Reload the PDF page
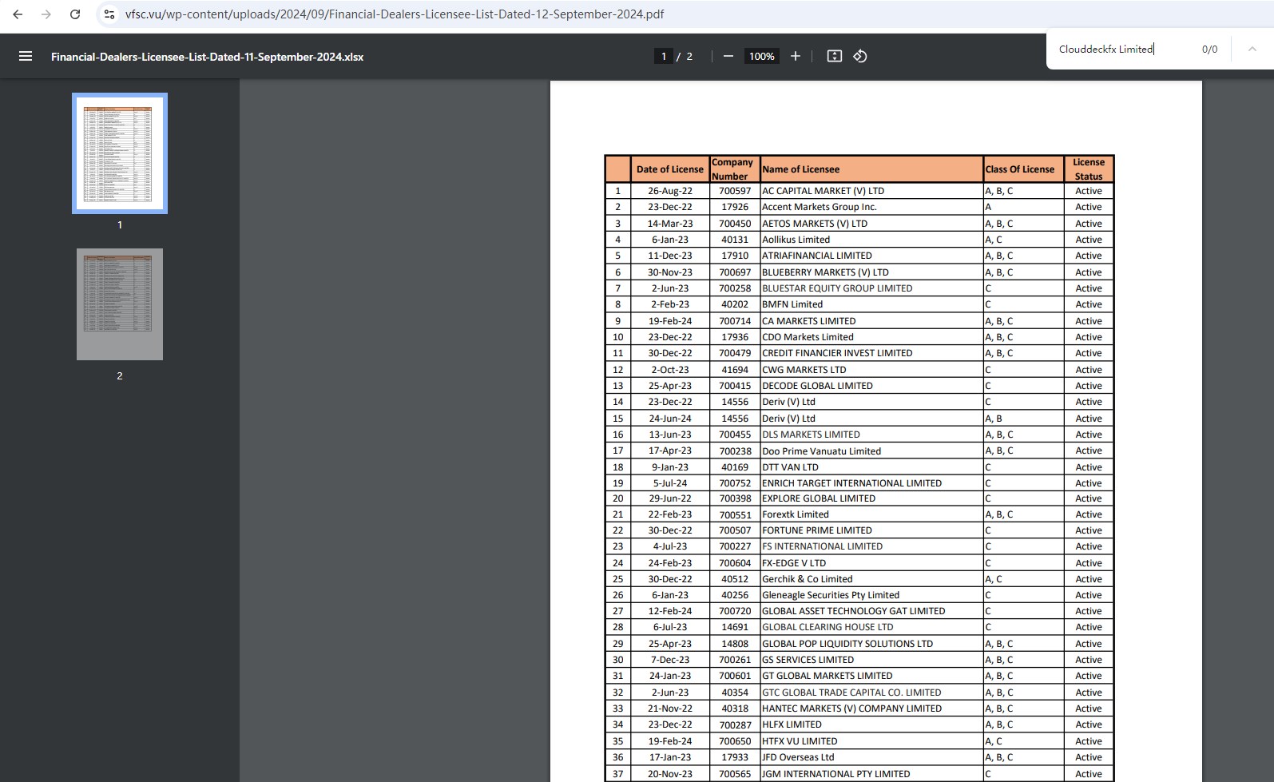The height and width of the screenshot is (782, 1274). [x=75, y=14]
